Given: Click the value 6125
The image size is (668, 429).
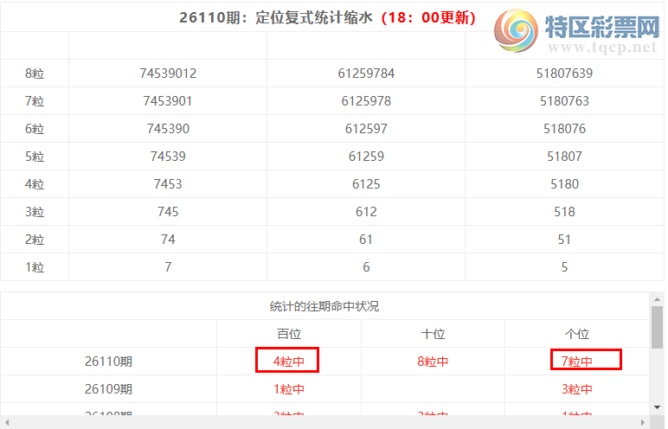Looking at the screenshot, I should (366, 184).
